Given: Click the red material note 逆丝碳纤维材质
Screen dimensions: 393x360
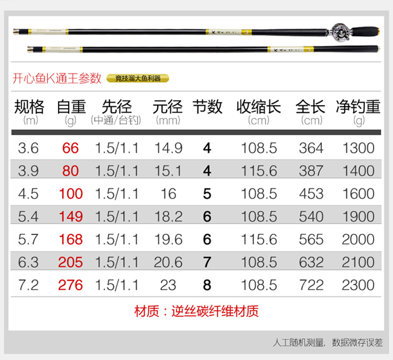Looking at the screenshot, I should (x=215, y=312).
